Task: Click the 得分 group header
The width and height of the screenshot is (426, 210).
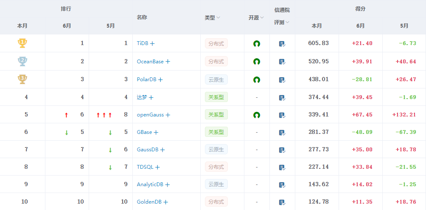Action: [360, 9]
